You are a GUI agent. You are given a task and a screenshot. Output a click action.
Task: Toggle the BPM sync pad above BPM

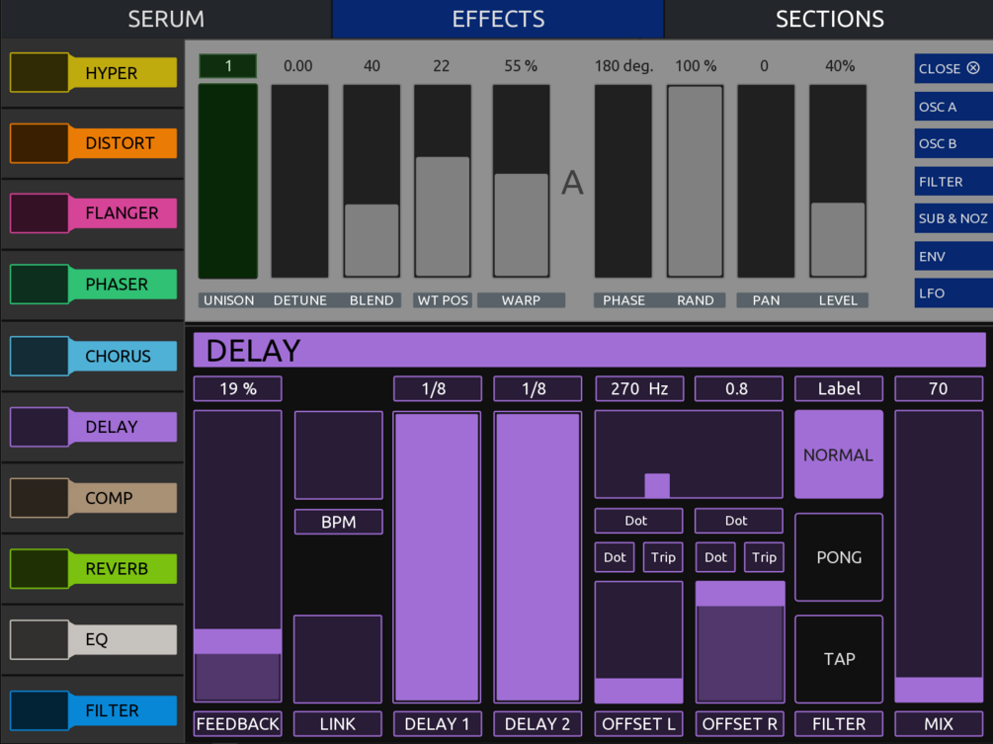click(339, 455)
